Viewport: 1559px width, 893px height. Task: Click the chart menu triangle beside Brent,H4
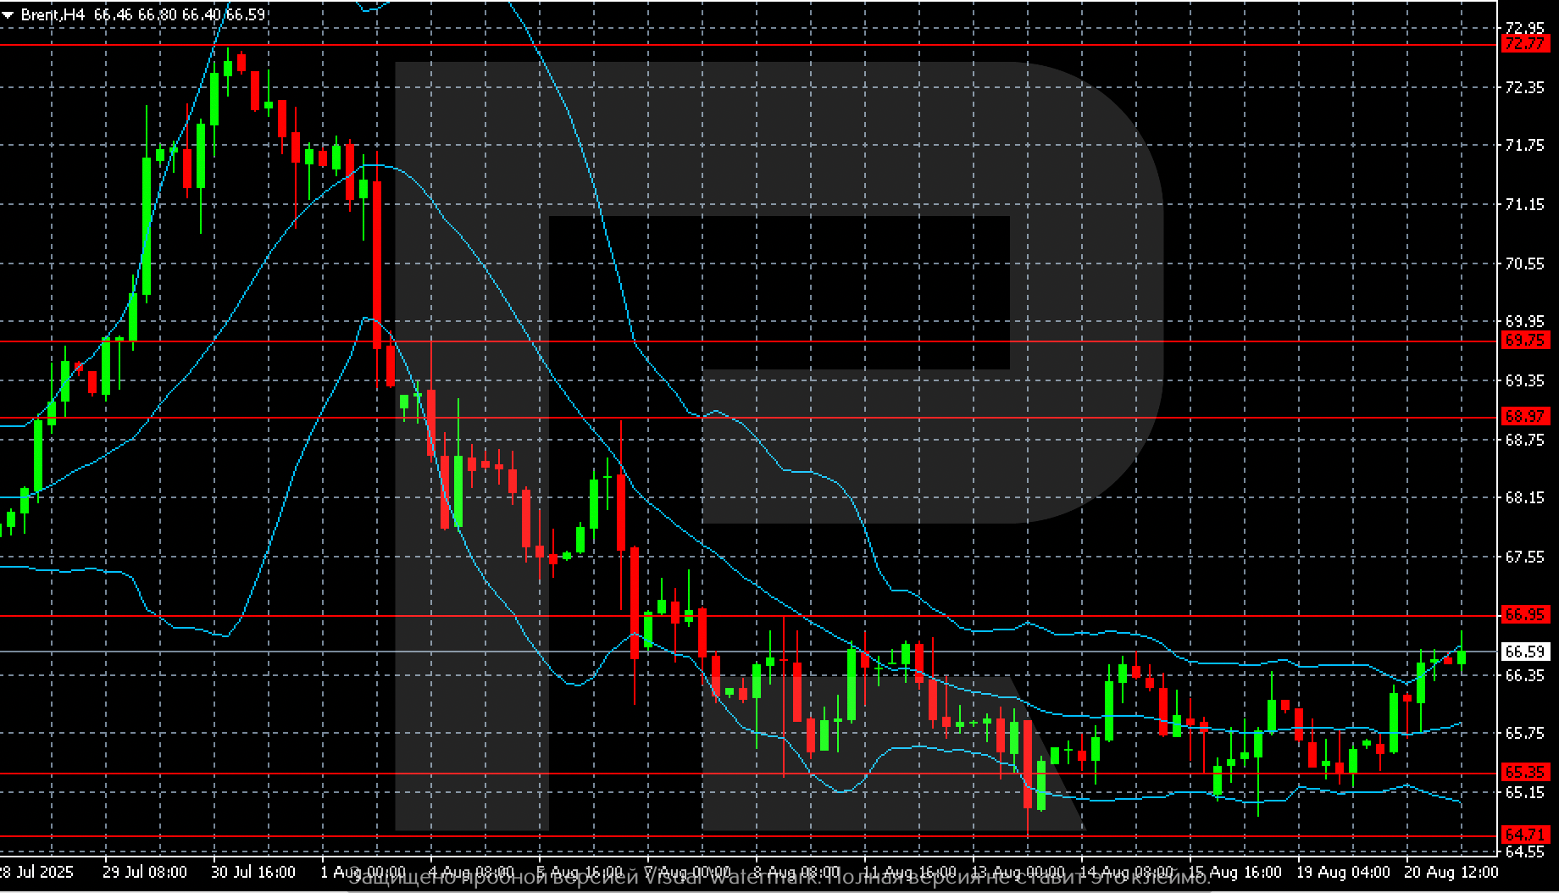(8, 15)
